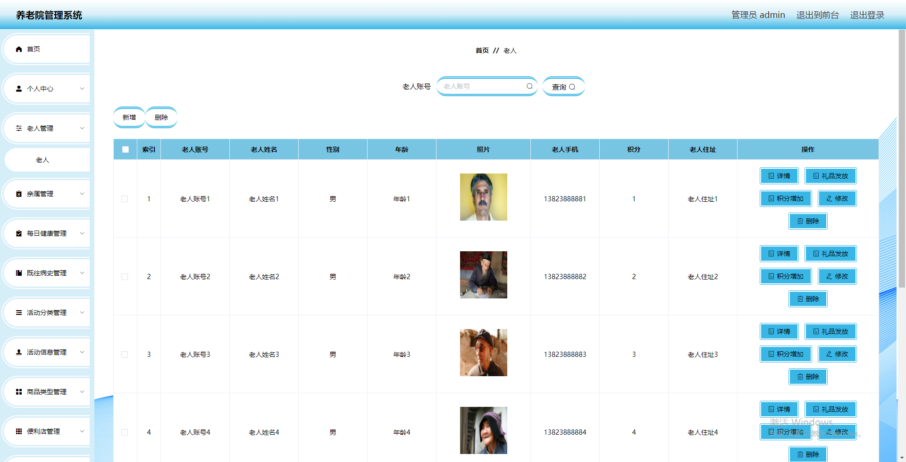Click 积分增加 for 老人账号1
The image size is (906, 462).
[786, 198]
